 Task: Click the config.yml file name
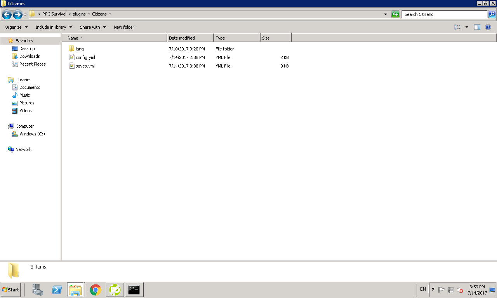click(x=85, y=57)
